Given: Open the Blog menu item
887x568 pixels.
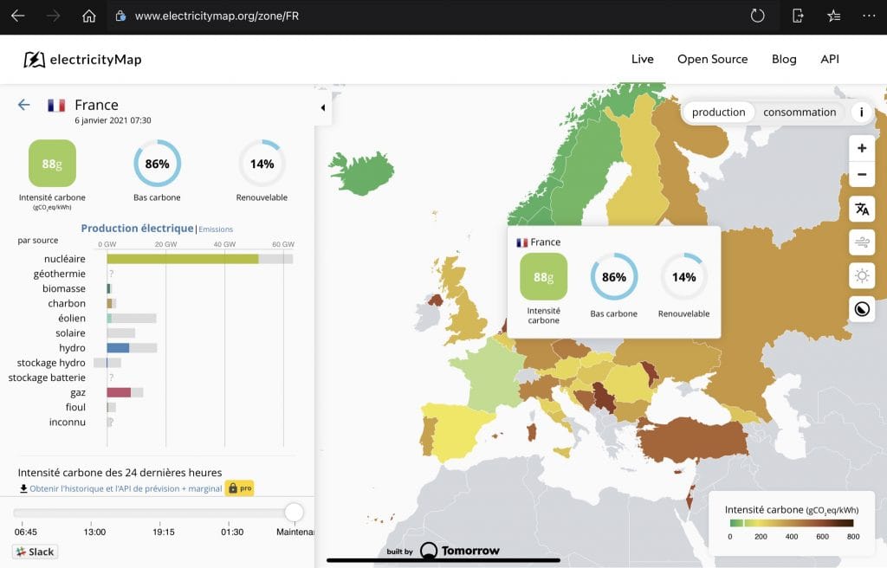Looking at the screenshot, I should pos(783,59).
